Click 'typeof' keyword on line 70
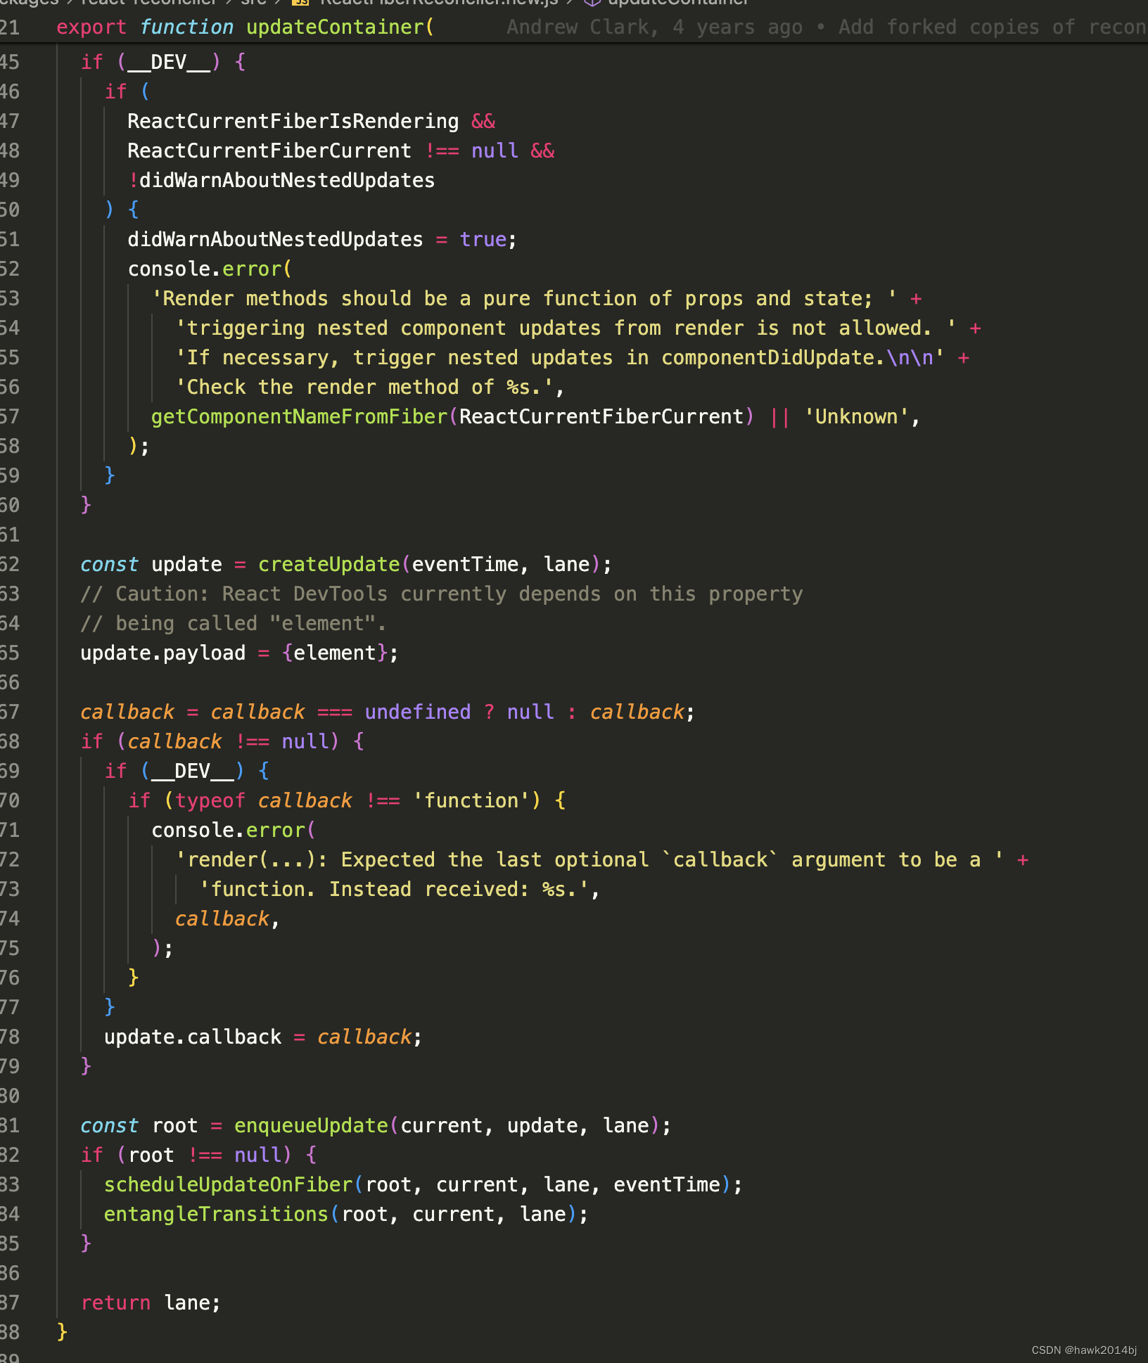The image size is (1148, 1363). pyautogui.click(x=210, y=800)
